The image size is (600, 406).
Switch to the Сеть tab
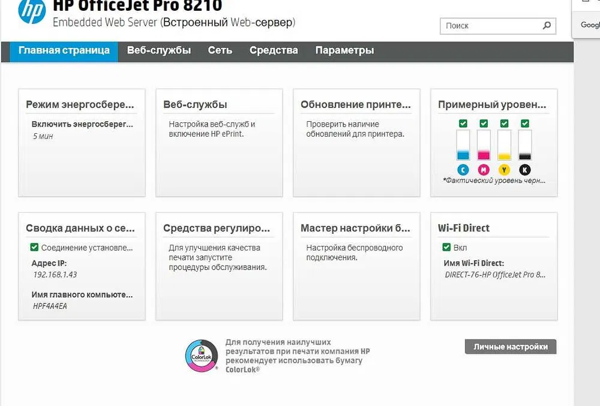220,50
